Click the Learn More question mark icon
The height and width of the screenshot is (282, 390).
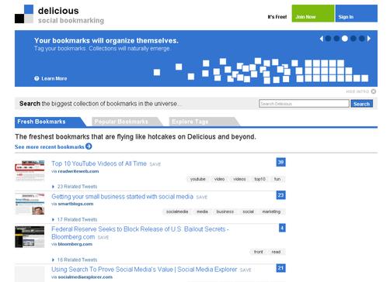click(x=37, y=78)
